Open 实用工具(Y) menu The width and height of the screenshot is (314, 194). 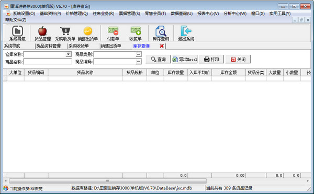(x=280, y=14)
